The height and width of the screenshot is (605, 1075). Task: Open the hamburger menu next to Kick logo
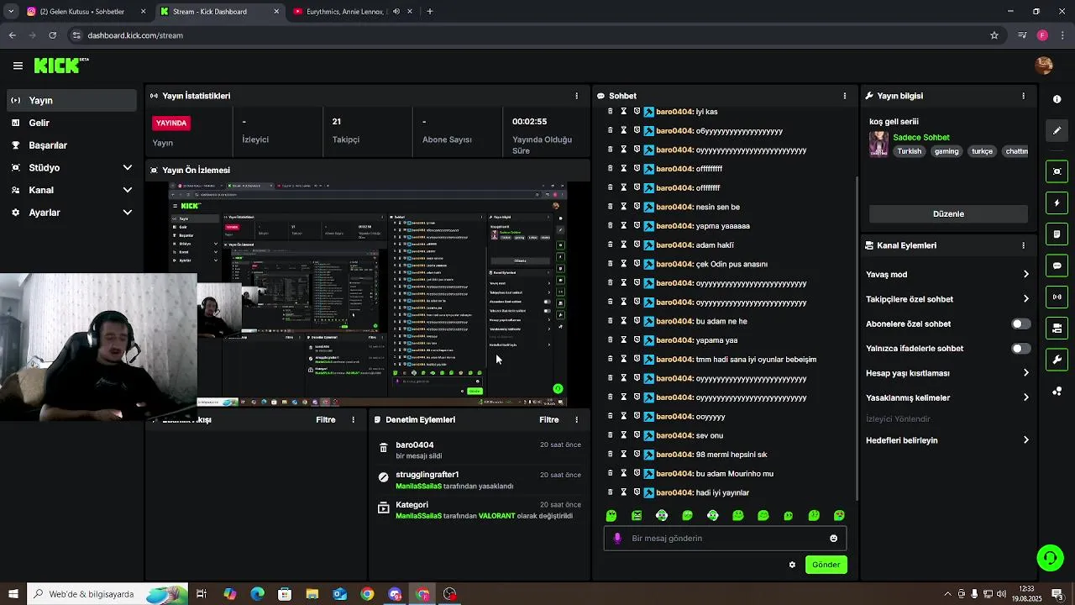18,66
